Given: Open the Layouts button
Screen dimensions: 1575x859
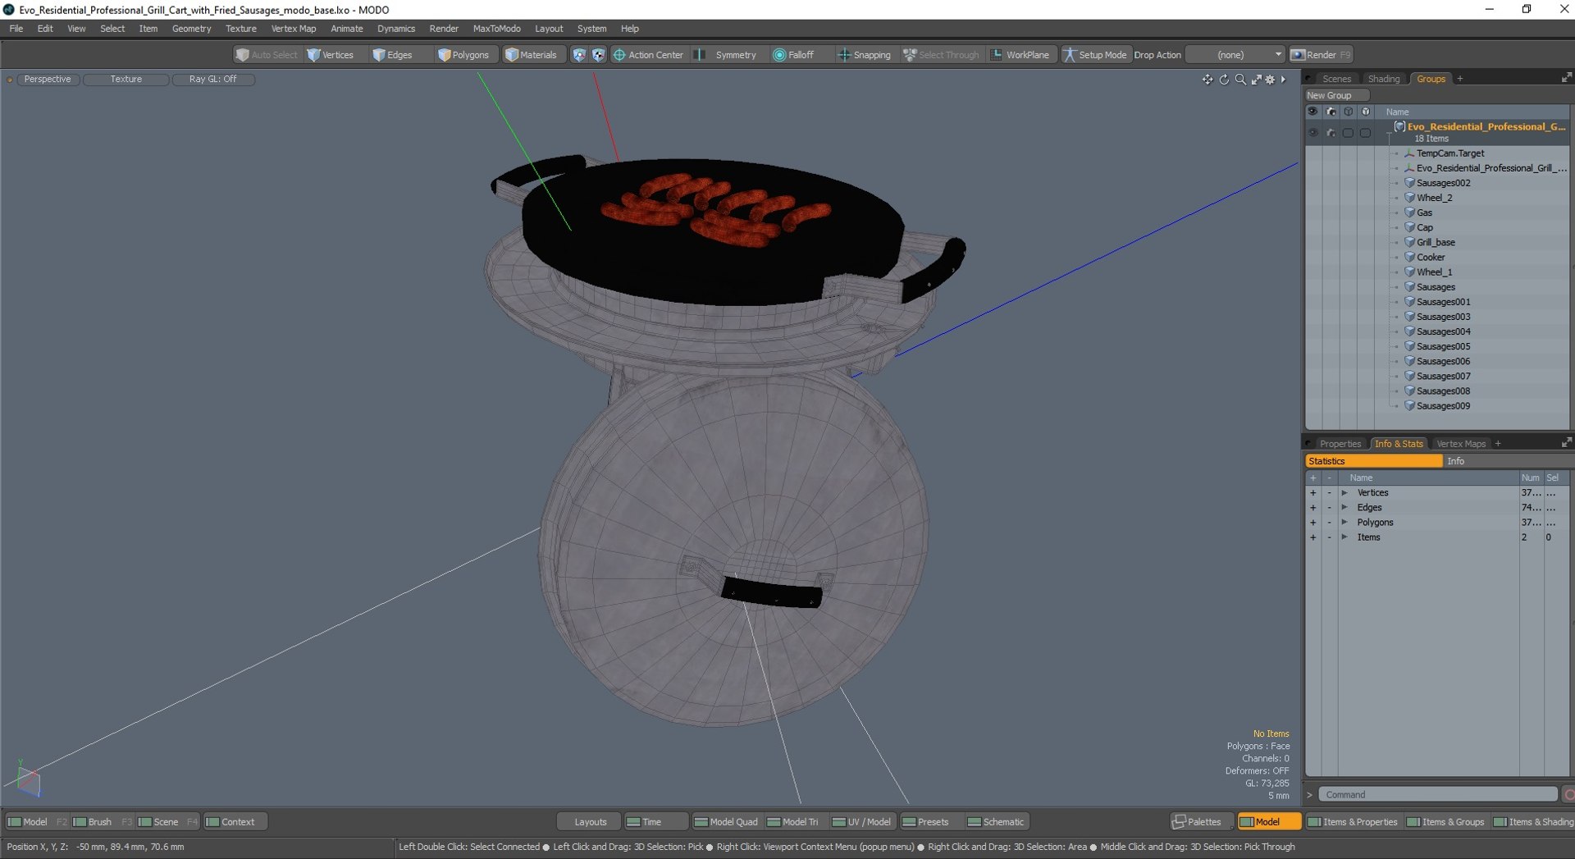Looking at the screenshot, I should point(591,822).
